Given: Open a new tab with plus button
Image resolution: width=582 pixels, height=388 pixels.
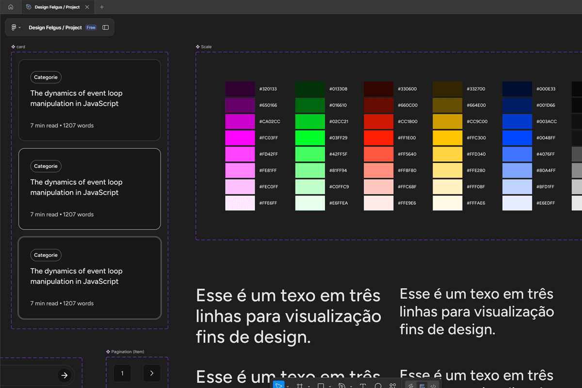Looking at the screenshot, I should click(102, 7).
